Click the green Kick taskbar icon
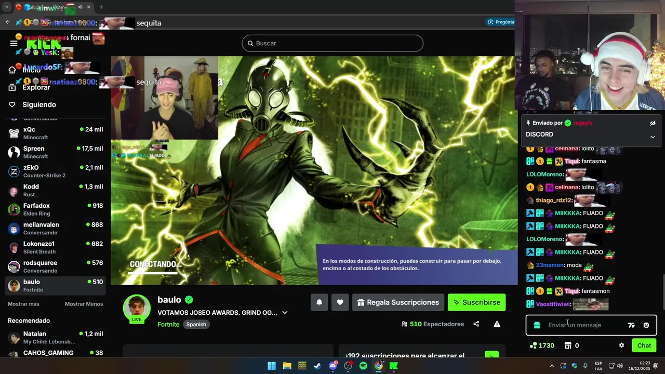This screenshot has height=374, width=665. point(394,366)
